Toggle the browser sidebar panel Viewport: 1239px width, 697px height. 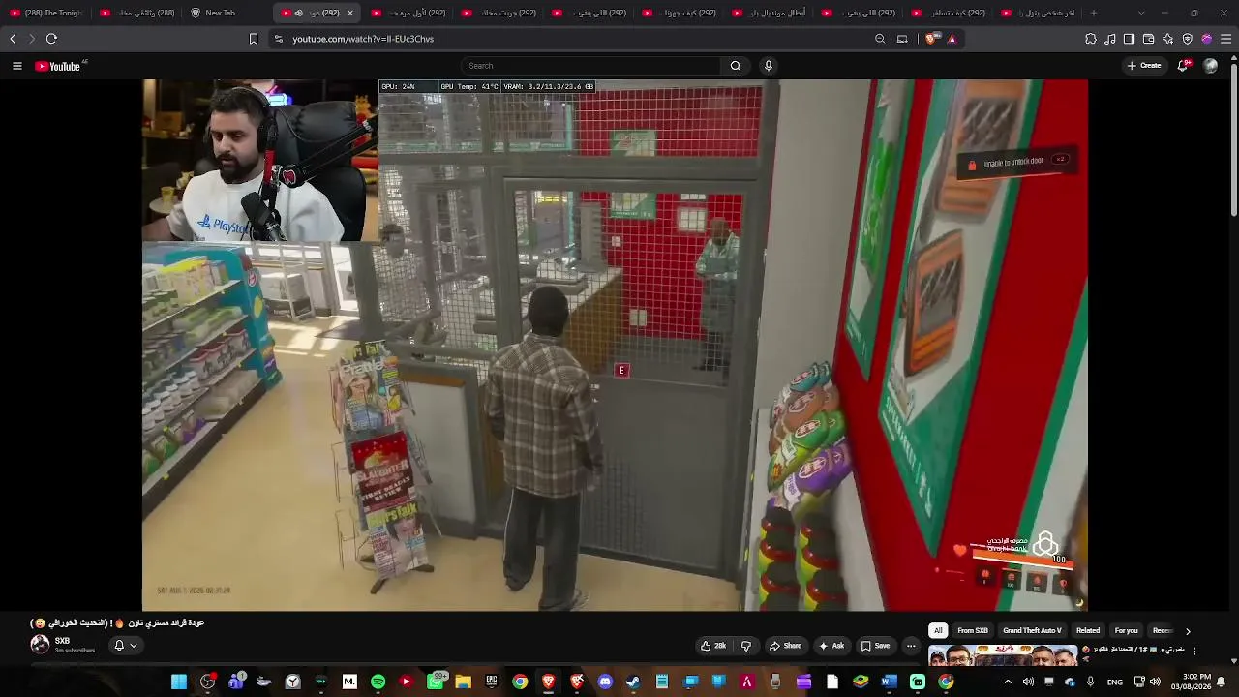click(1129, 39)
